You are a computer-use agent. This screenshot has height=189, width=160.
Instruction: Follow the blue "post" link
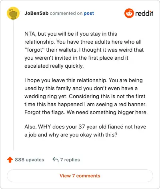tap(89, 14)
